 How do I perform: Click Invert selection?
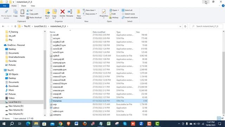coord(130,17)
